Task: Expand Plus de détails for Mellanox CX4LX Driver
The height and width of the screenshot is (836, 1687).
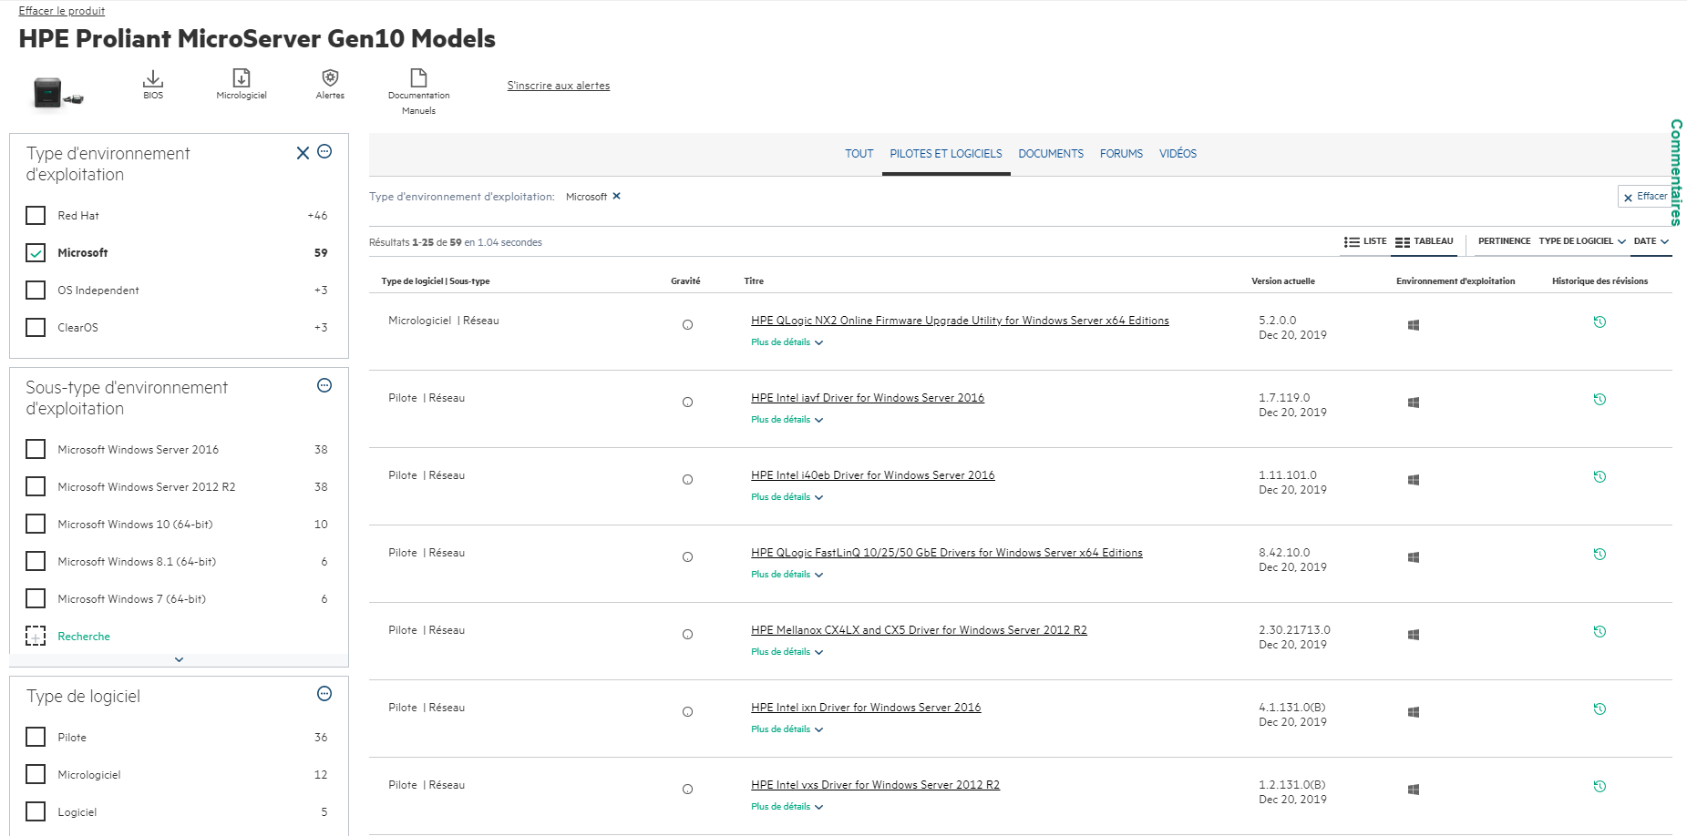Action: coord(787,652)
